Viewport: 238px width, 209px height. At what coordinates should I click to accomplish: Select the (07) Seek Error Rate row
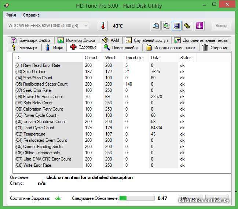coord(105,90)
